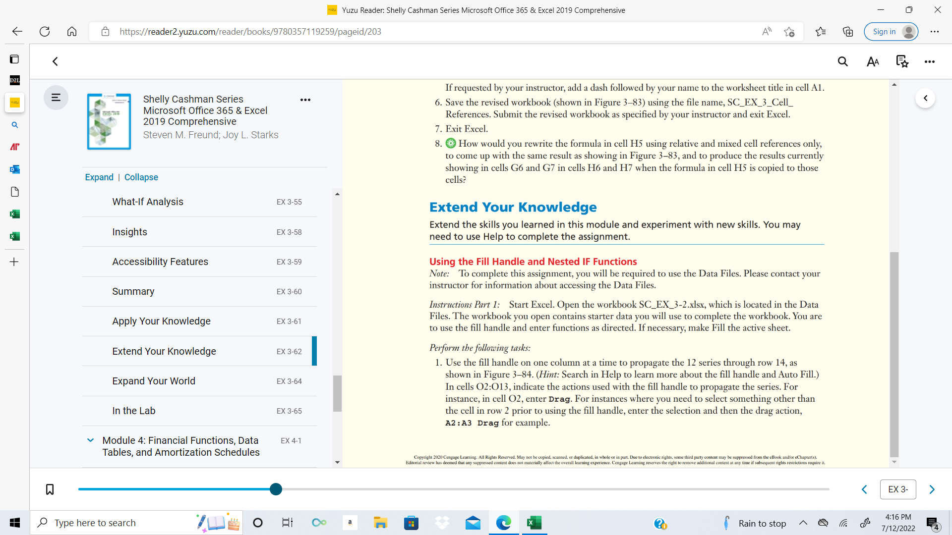Open the second Excel vertical tab

pos(14,236)
